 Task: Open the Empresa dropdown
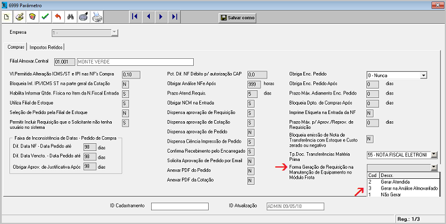(x=114, y=33)
